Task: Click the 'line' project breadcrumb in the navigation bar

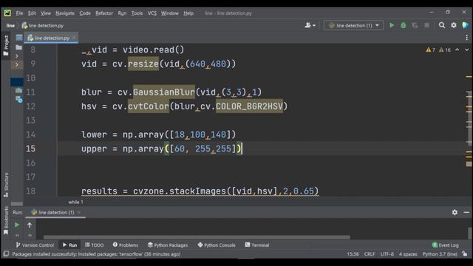Action: coord(10,26)
